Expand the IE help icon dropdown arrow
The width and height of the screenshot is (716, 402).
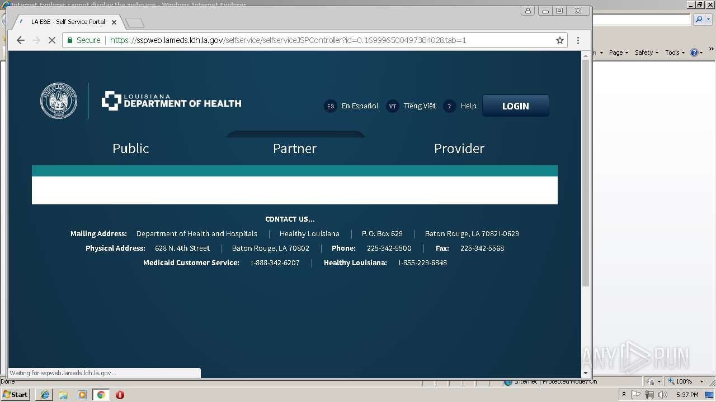[701, 53]
